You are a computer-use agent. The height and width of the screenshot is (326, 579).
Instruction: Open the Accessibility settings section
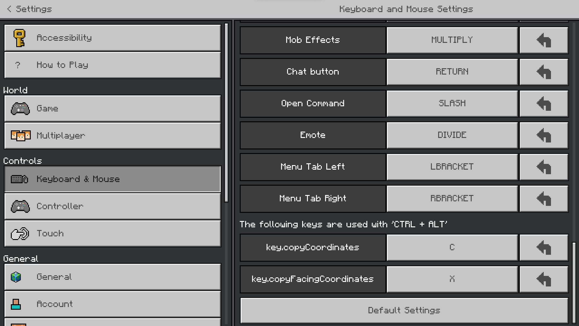(112, 38)
